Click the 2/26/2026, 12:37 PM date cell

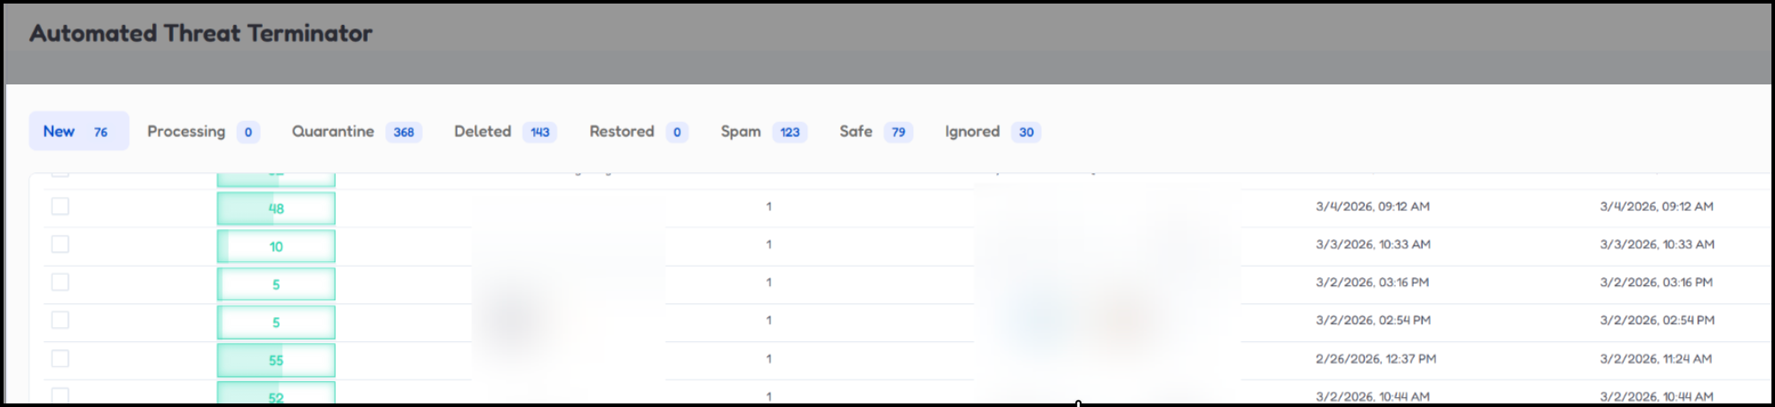1375,359
